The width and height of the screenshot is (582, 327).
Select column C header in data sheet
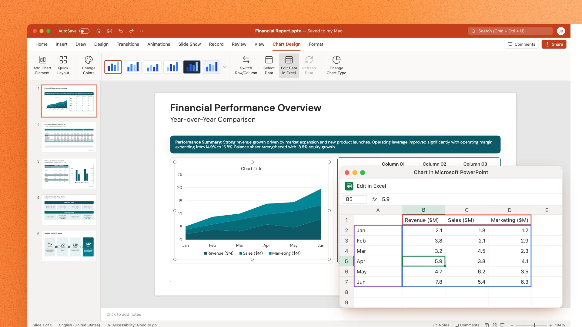pos(467,210)
